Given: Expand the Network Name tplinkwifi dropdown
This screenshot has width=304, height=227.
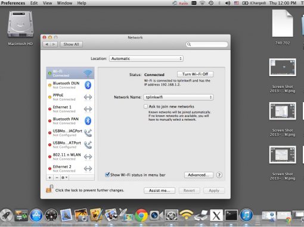Looking at the screenshot, I should [x=178, y=97].
